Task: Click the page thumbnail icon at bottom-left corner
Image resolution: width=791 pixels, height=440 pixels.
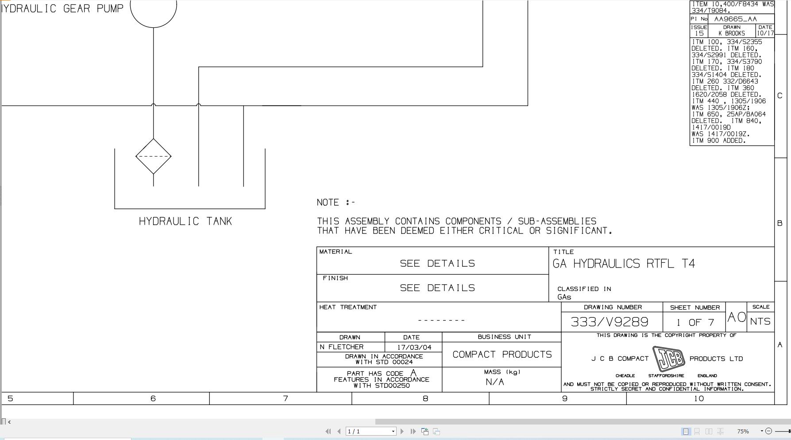Action: pos(4,422)
